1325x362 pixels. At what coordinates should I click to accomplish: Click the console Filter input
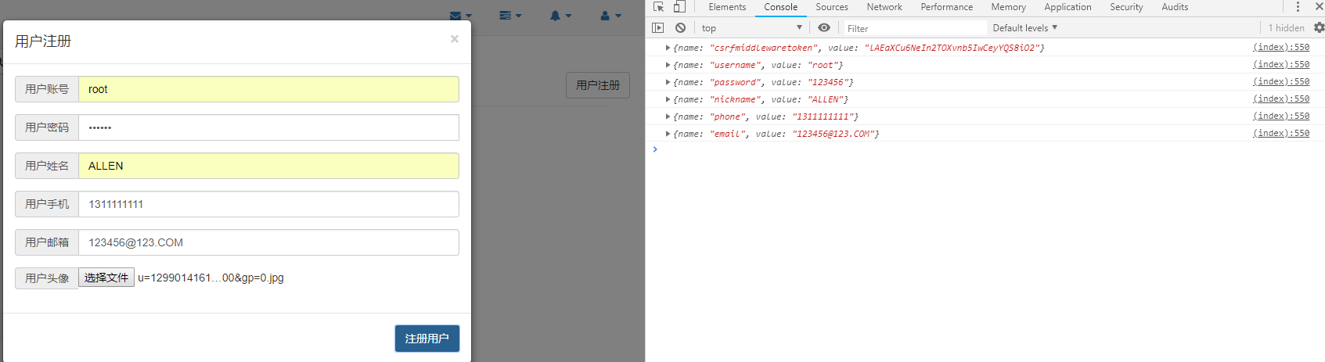[x=913, y=28]
